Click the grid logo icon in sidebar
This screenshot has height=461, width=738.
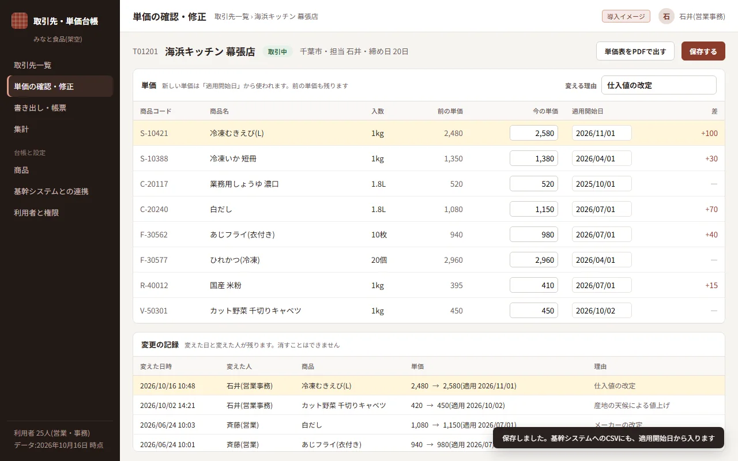pyautogui.click(x=20, y=21)
